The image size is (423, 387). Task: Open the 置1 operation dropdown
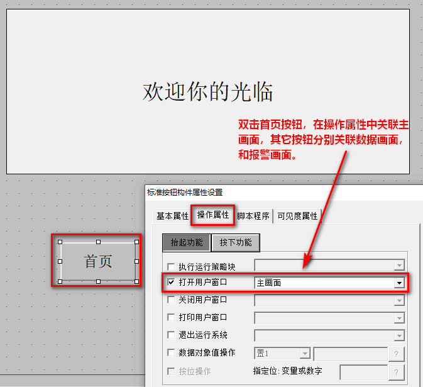point(305,354)
